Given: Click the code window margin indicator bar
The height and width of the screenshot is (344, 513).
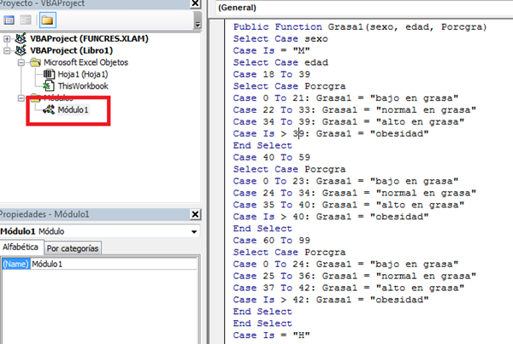Looking at the screenshot, I should (x=216, y=181).
